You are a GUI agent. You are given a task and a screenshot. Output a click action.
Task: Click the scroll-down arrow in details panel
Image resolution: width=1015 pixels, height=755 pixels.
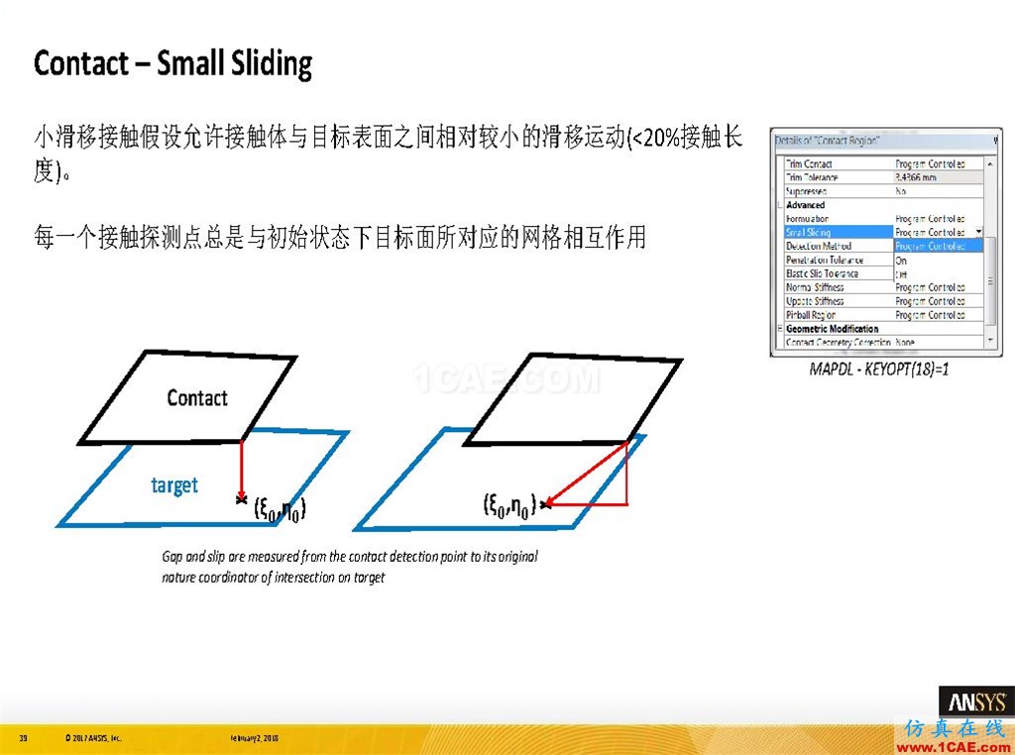(990, 340)
